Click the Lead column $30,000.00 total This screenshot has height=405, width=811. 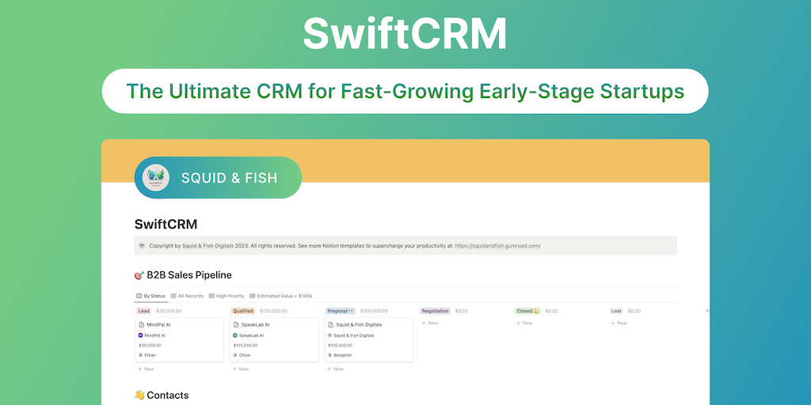(x=168, y=311)
